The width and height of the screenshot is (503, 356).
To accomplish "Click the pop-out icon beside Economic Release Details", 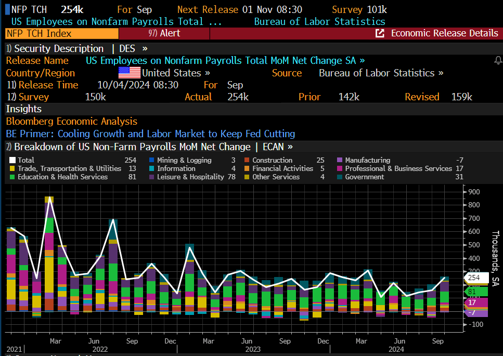I will [380, 33].
